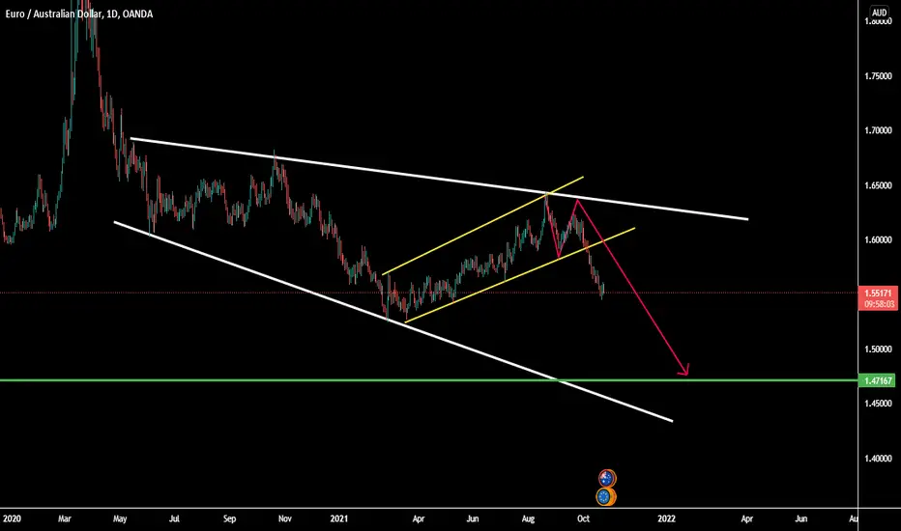Select the red downward projection arrow
The image size is (901, 531).
click(632, 287)
